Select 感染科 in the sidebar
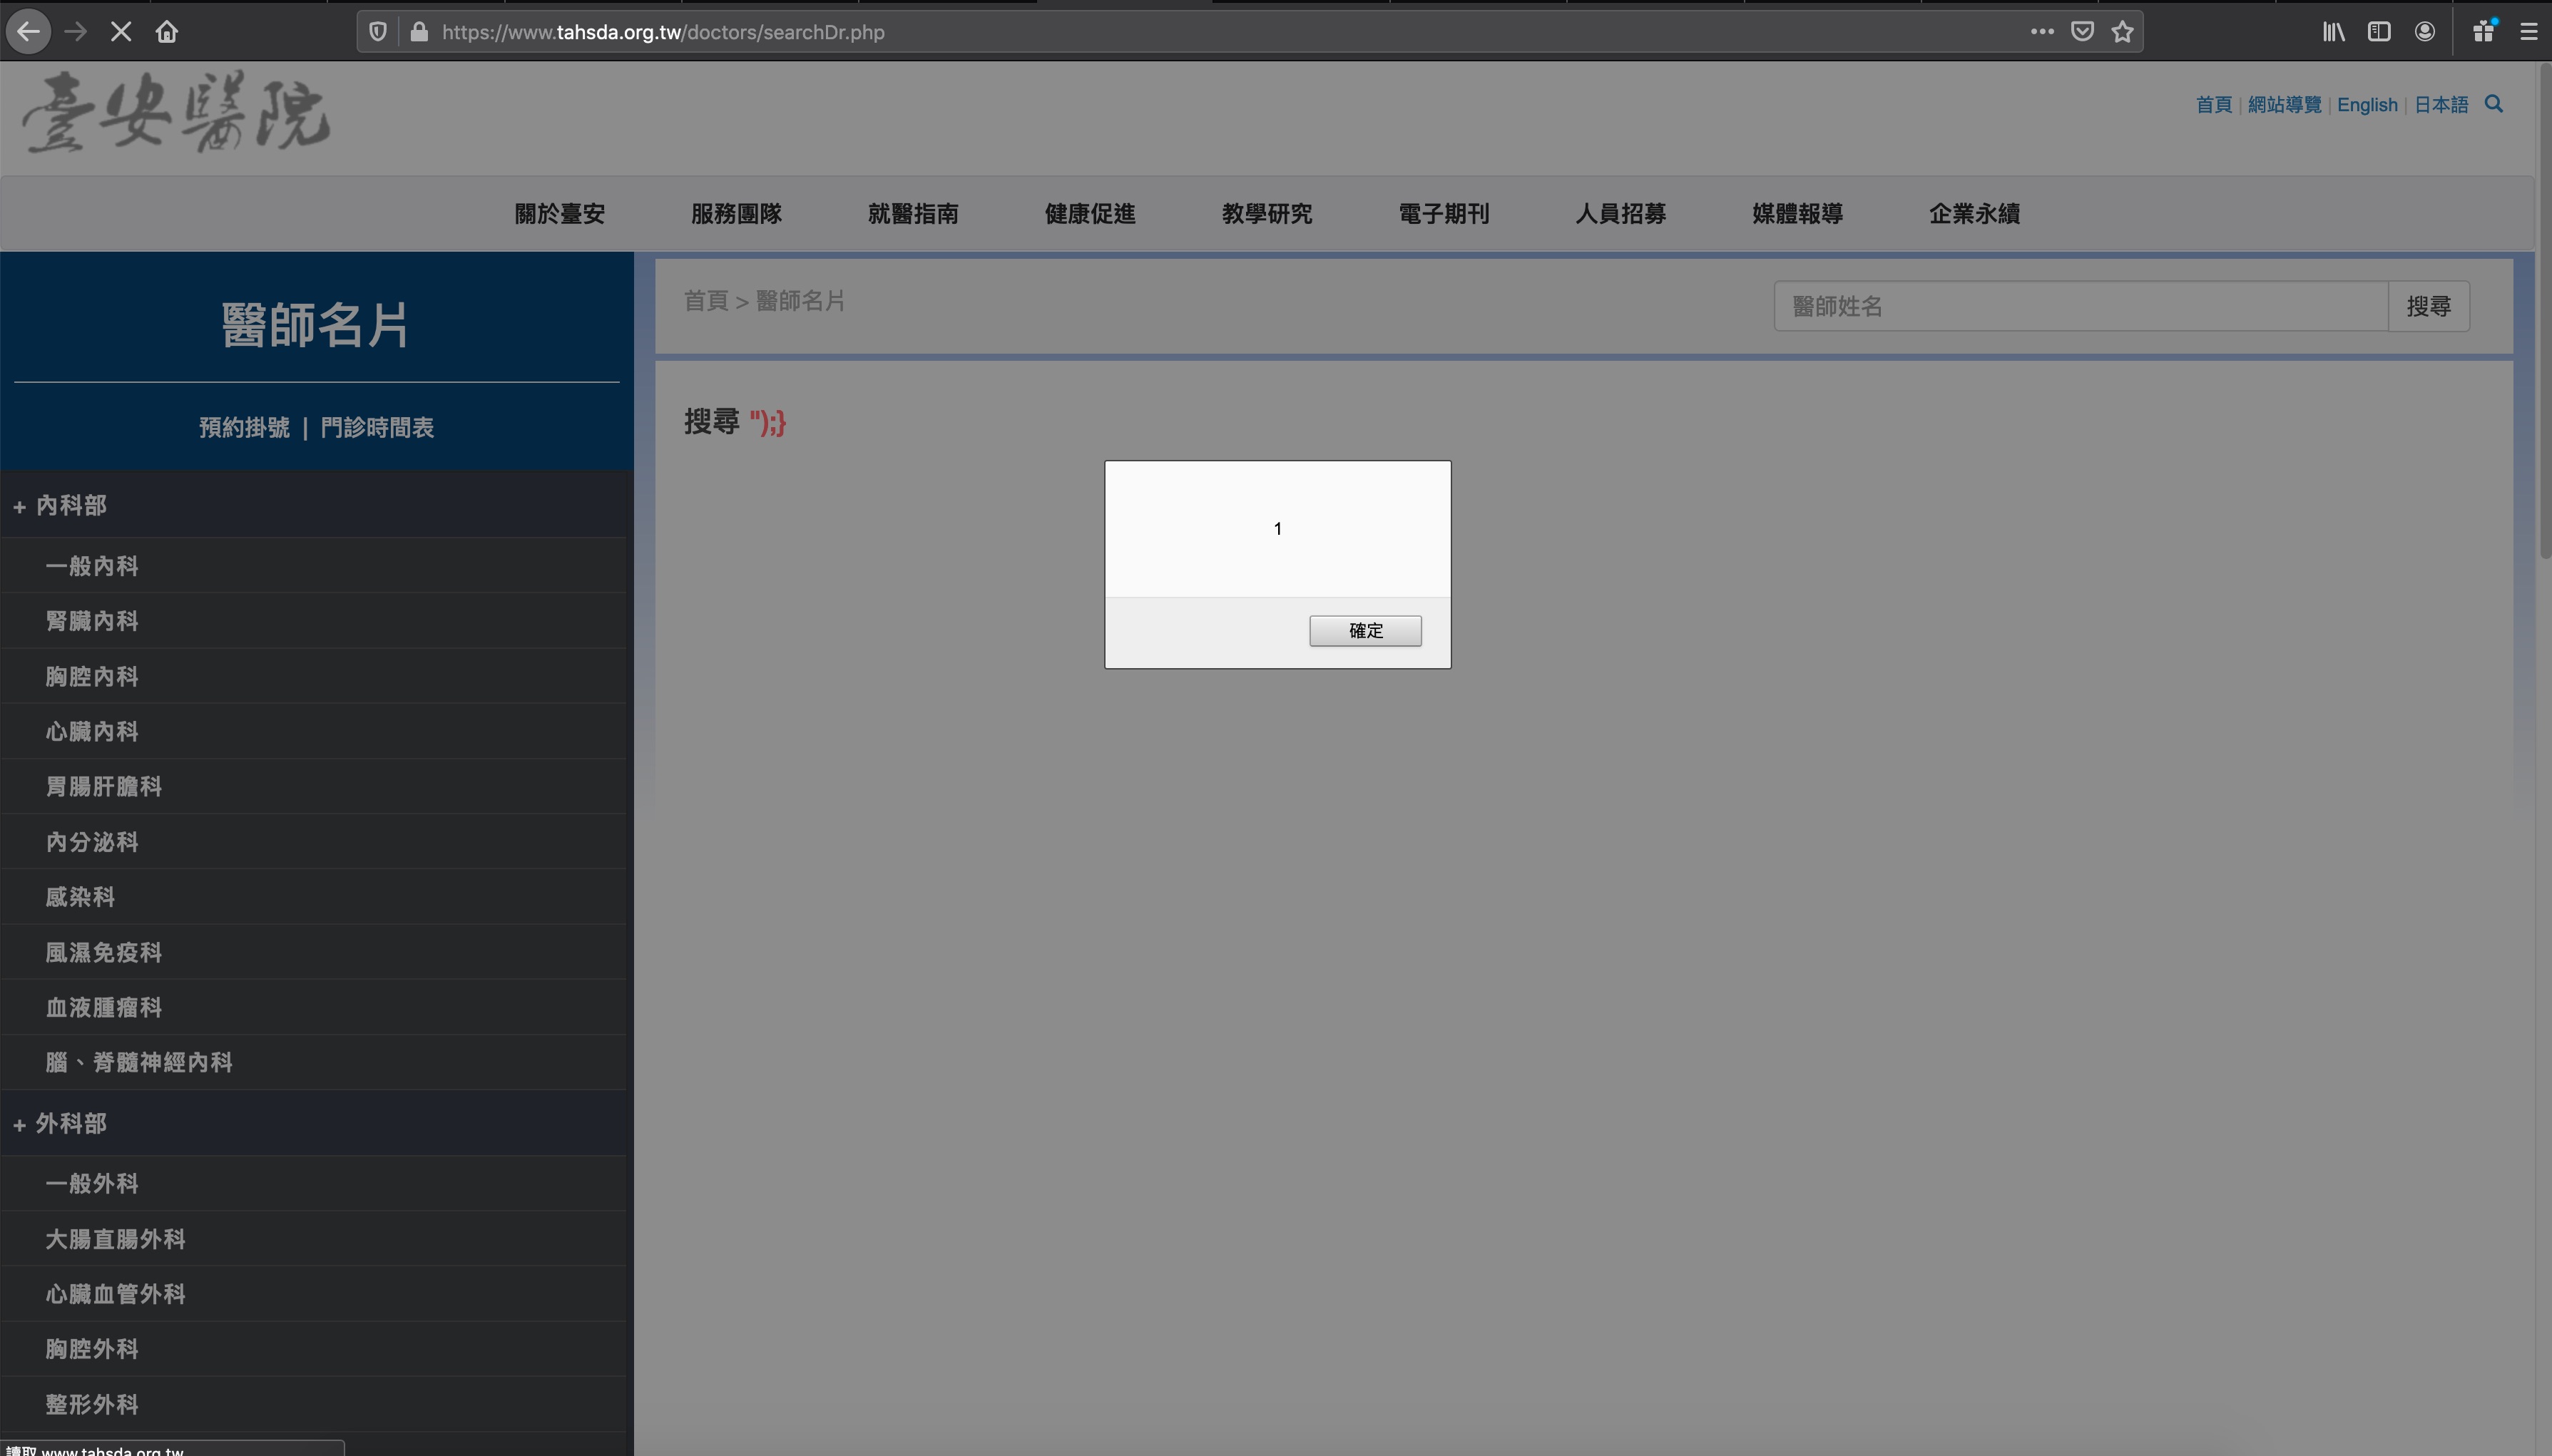2552x1456 pixels. [80, 897]
